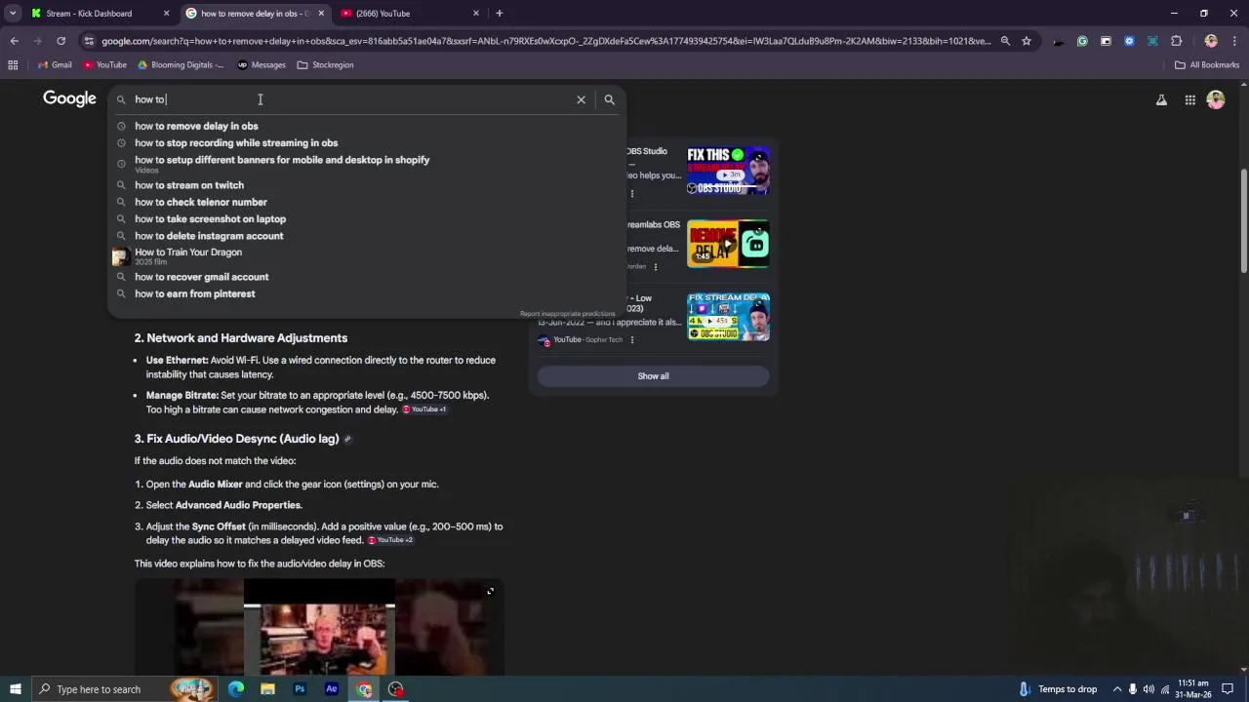Choose suggestion setup different banners shopify
Image resolution: width=1249 pixels, height=702 pixels.
[282, 163]
